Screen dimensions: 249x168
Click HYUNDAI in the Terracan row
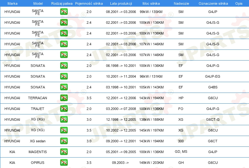(x=12, y=98)
